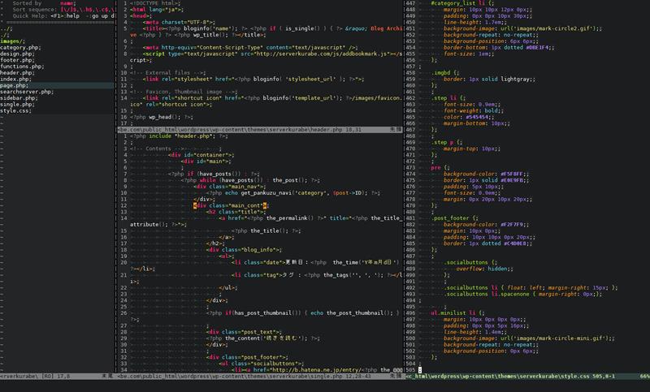
Task: Select the highlighted page.php entry
Action: 57,85
